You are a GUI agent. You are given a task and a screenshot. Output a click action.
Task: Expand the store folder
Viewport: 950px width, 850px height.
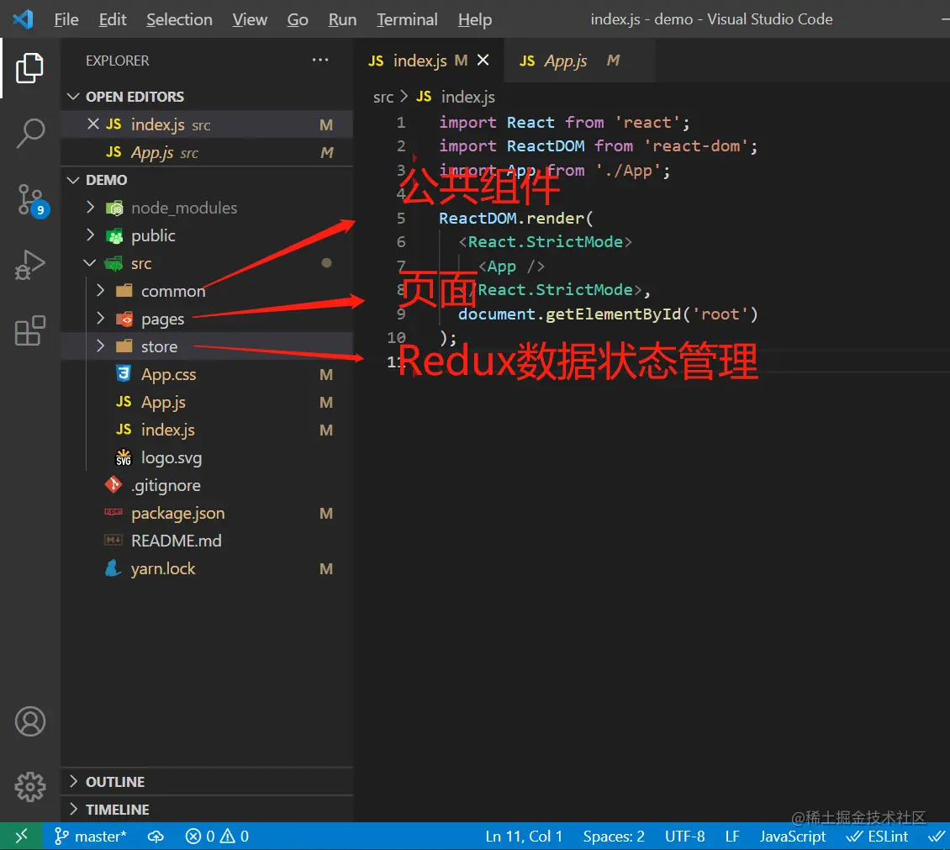207,346
